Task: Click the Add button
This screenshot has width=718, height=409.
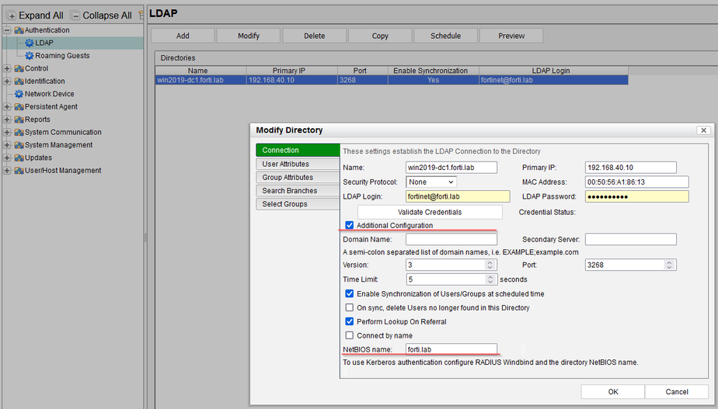Action: click(x=183, y=36)
